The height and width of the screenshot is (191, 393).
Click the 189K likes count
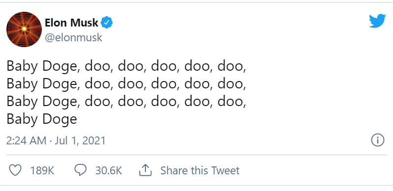click(x=42, y=170)
